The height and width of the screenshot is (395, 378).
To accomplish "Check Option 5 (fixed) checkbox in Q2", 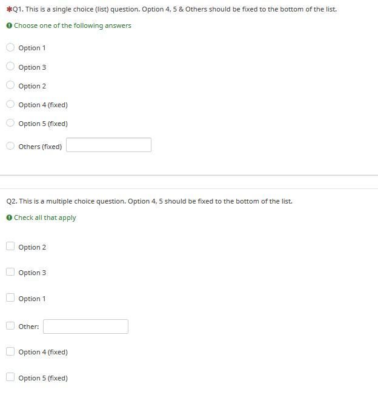I will (x=11, y=377).
